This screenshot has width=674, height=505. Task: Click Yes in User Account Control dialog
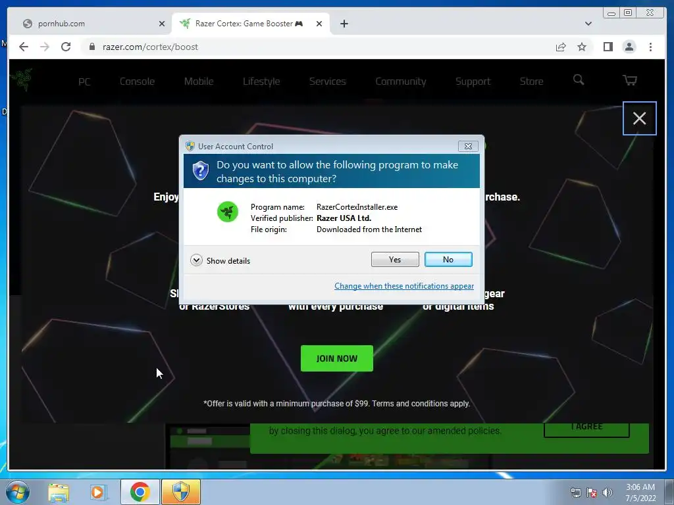pyautogui.click(x=395, y=259)
